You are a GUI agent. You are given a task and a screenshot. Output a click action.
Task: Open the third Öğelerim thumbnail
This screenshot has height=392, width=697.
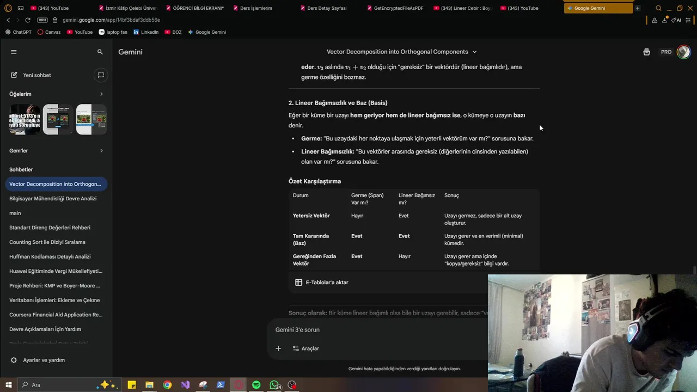pyautogui.click(x=91, y=119)
